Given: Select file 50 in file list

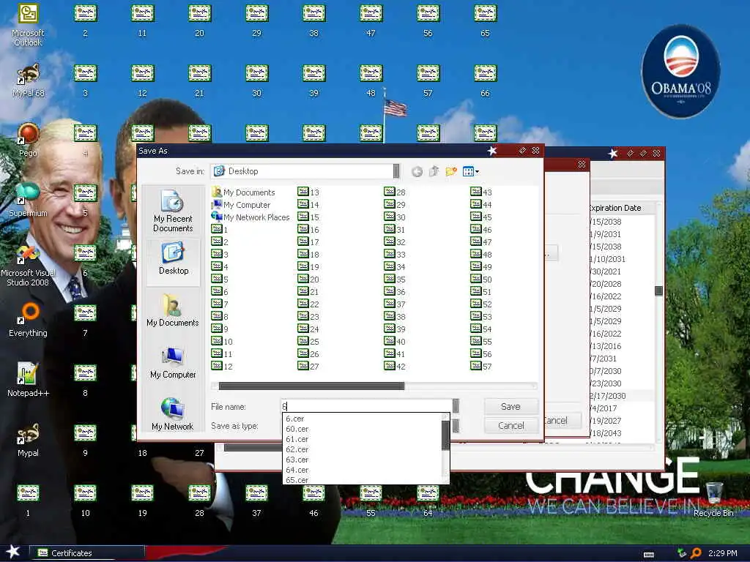Looking at the screenshot, I should [x=481, y=279].
